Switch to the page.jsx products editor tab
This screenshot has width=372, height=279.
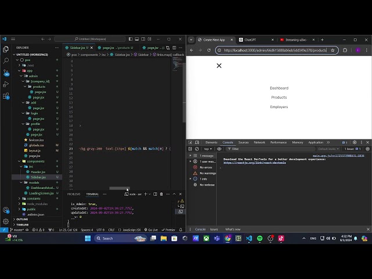pyautogui.click(x=116, y=48)
